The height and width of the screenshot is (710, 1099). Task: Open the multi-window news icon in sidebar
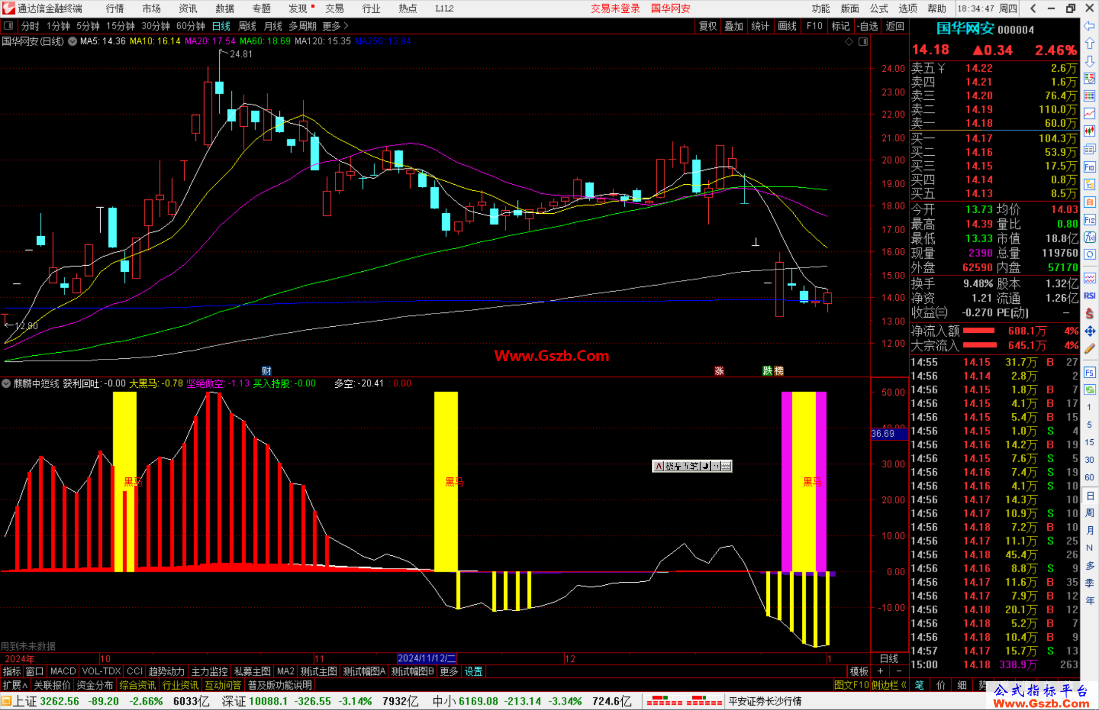[x=1089, y=149]
